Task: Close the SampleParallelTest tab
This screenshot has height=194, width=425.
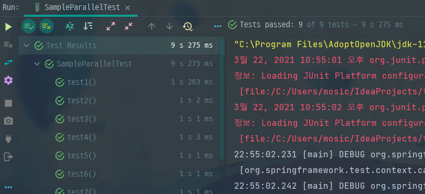Action: (127, 8)
